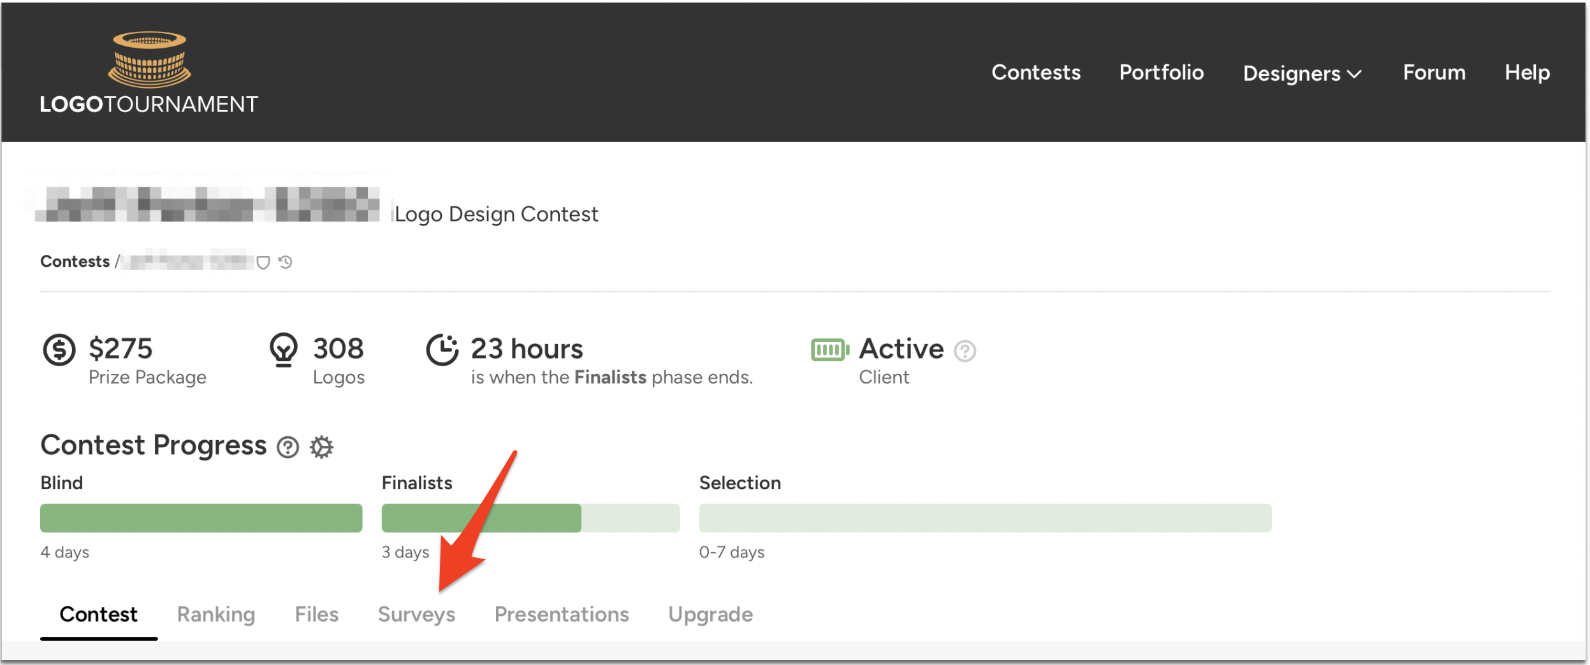
Task: Click the Blind phase progress bar
Action: coord(201,518)
